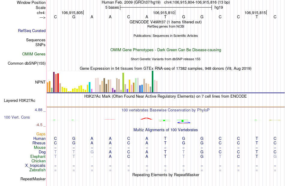Click the 4.88 PhyloP upper limit value
The width and height of the screenshot is (285, 186).
38,110
